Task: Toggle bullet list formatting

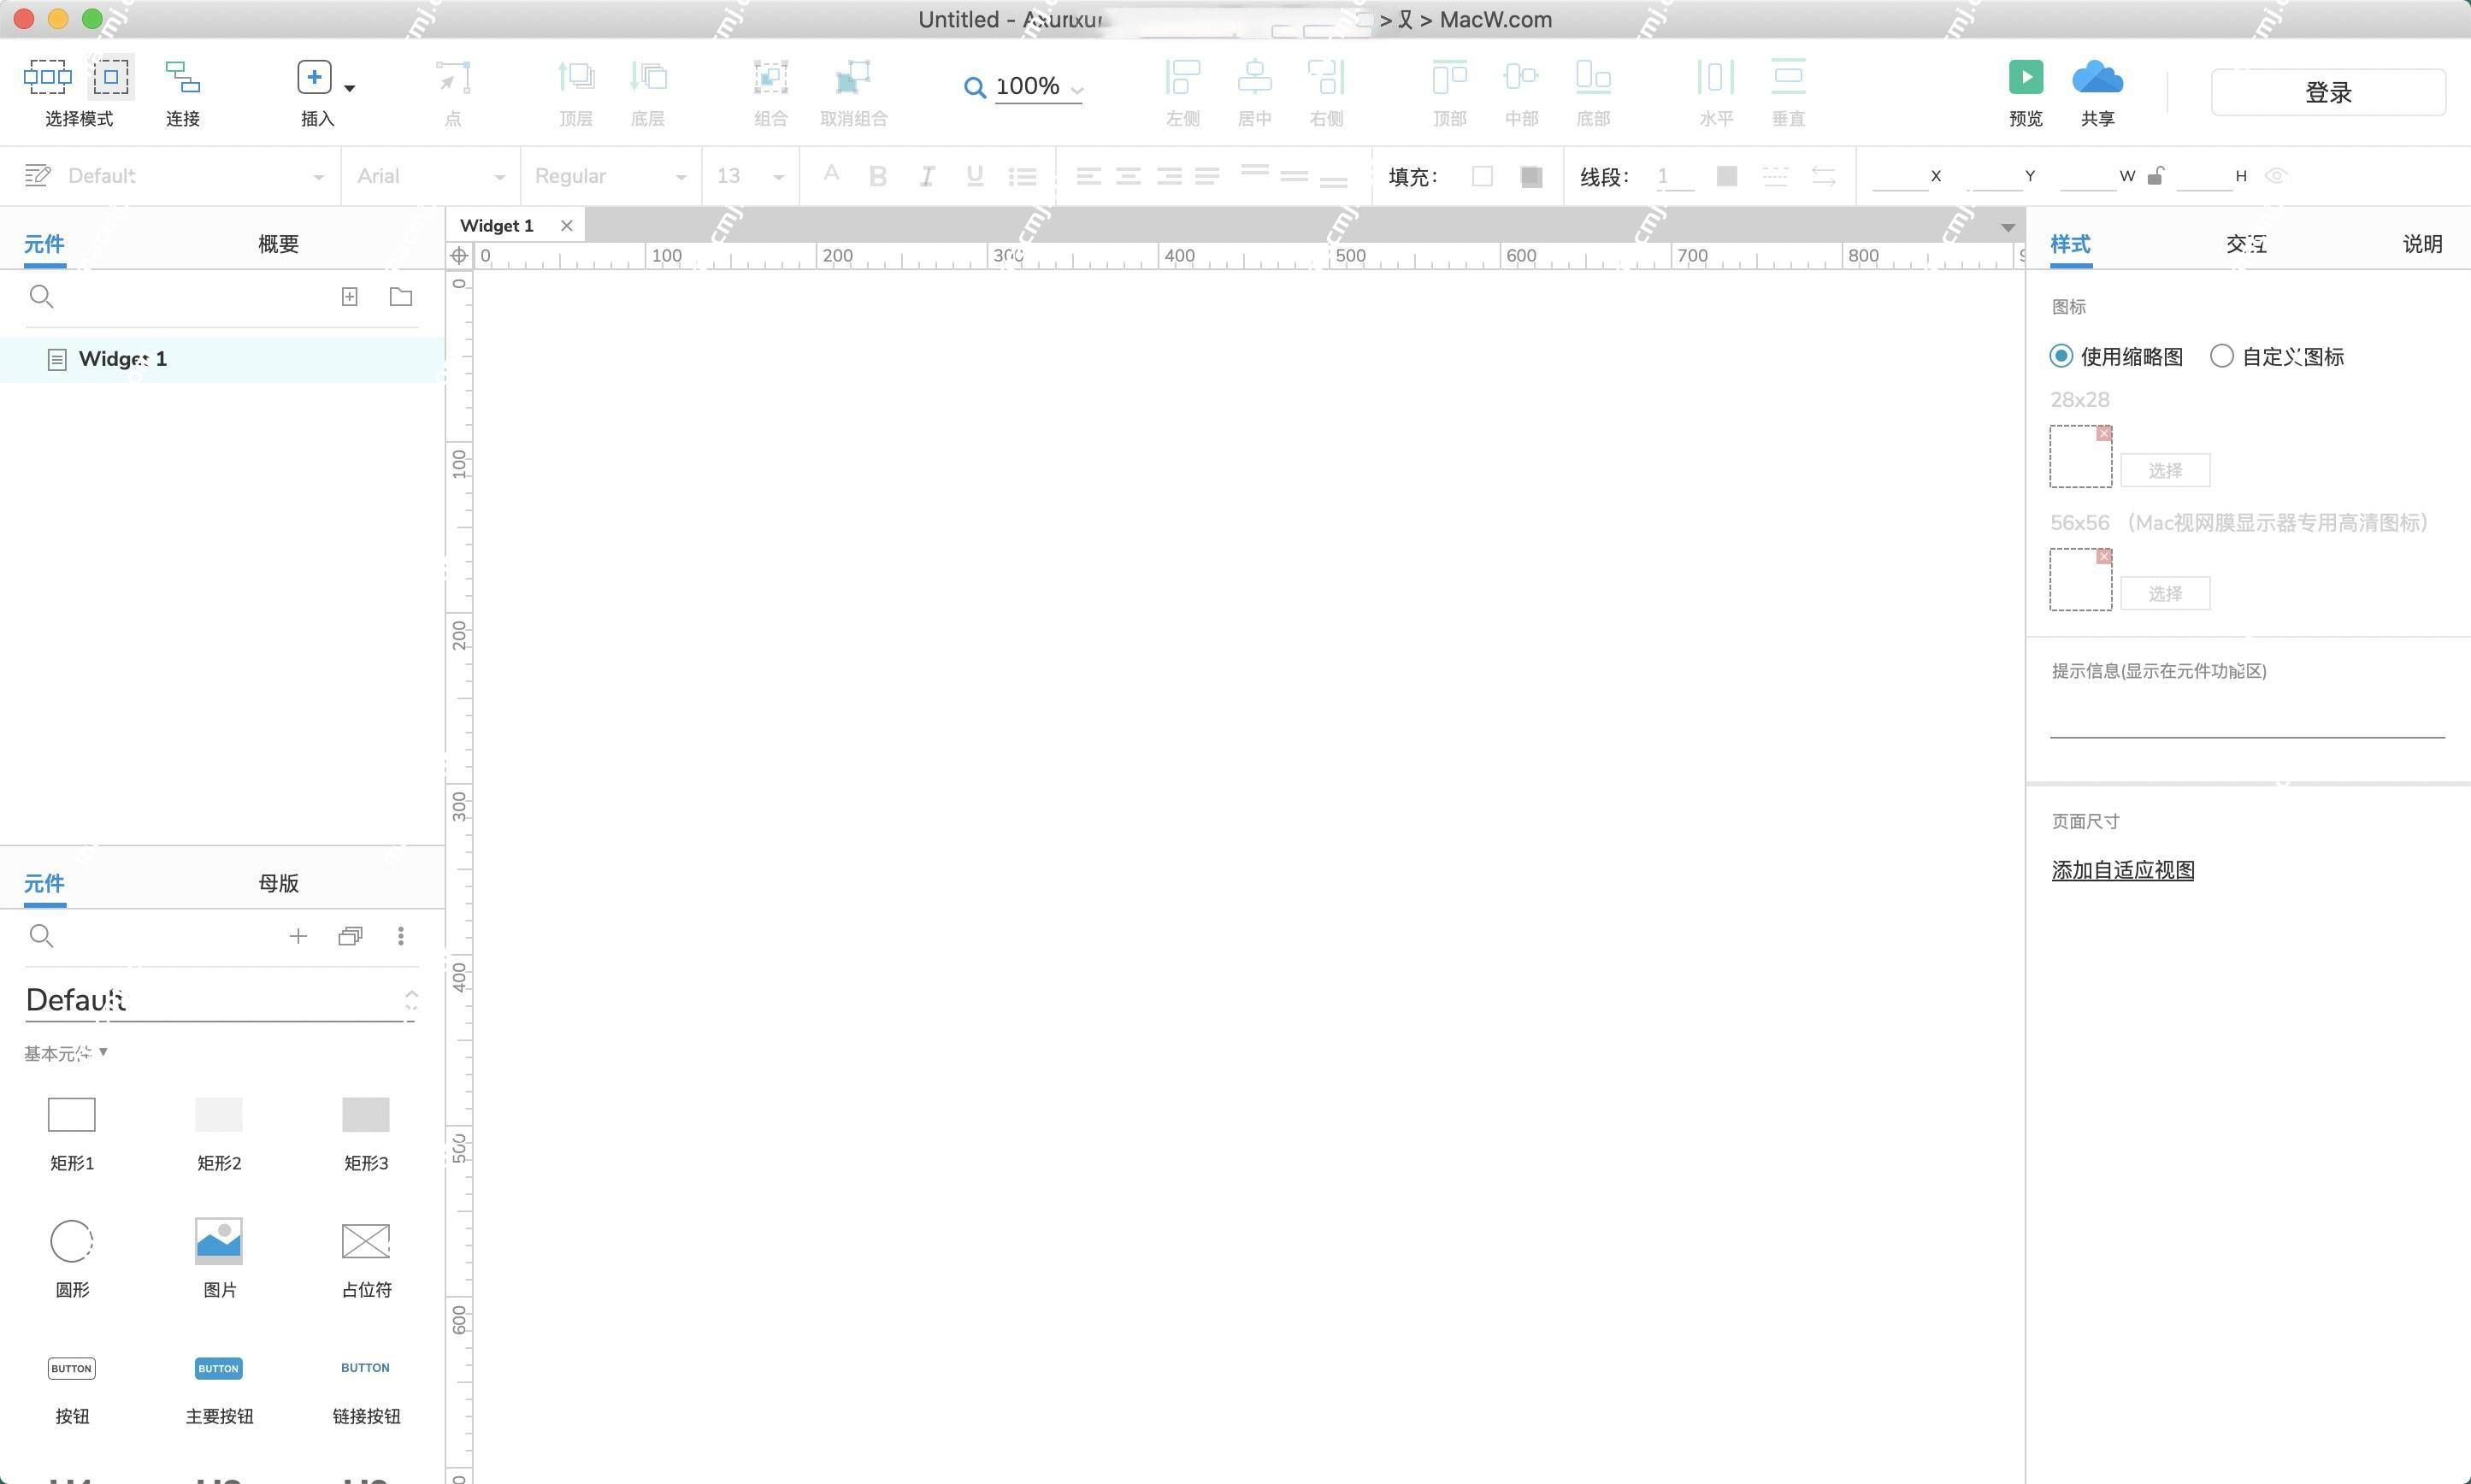Action: [1022, 176]
